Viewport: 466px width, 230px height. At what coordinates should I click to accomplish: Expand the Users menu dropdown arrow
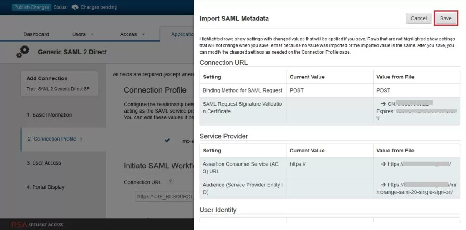tap(92, 34)
